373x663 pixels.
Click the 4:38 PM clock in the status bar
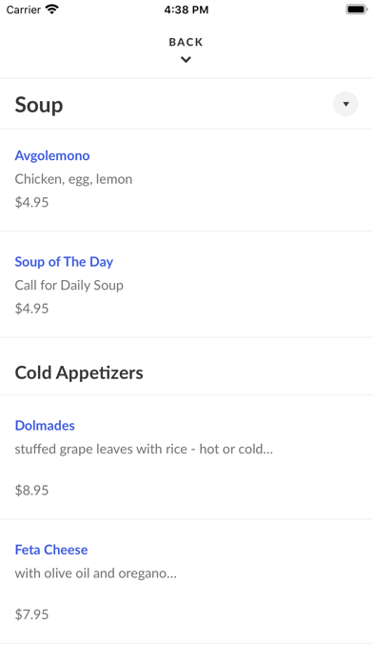click(x=186, y=10)
